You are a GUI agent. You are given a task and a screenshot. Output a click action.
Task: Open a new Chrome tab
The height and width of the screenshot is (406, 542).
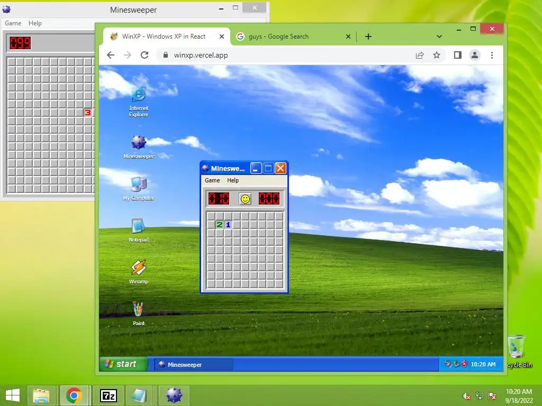[x=368, y=36]
